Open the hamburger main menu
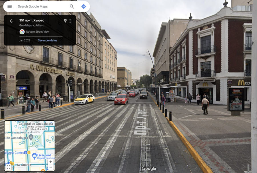 point(10,6)
